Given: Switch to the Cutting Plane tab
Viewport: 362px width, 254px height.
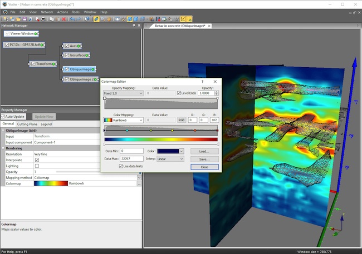Looking at the screenshot, I should (27, 123).
